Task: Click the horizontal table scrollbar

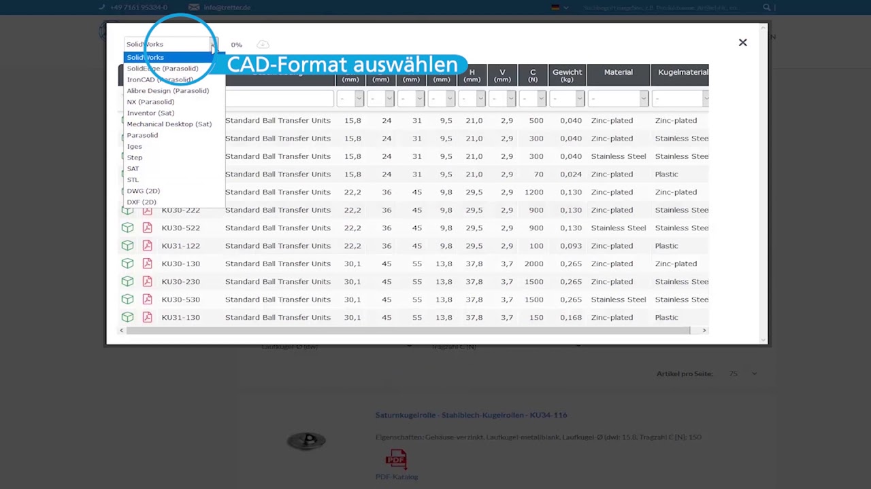Action: click(408, 330)
